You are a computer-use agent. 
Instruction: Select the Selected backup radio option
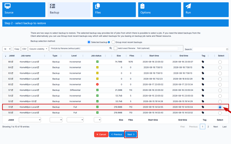89,42
